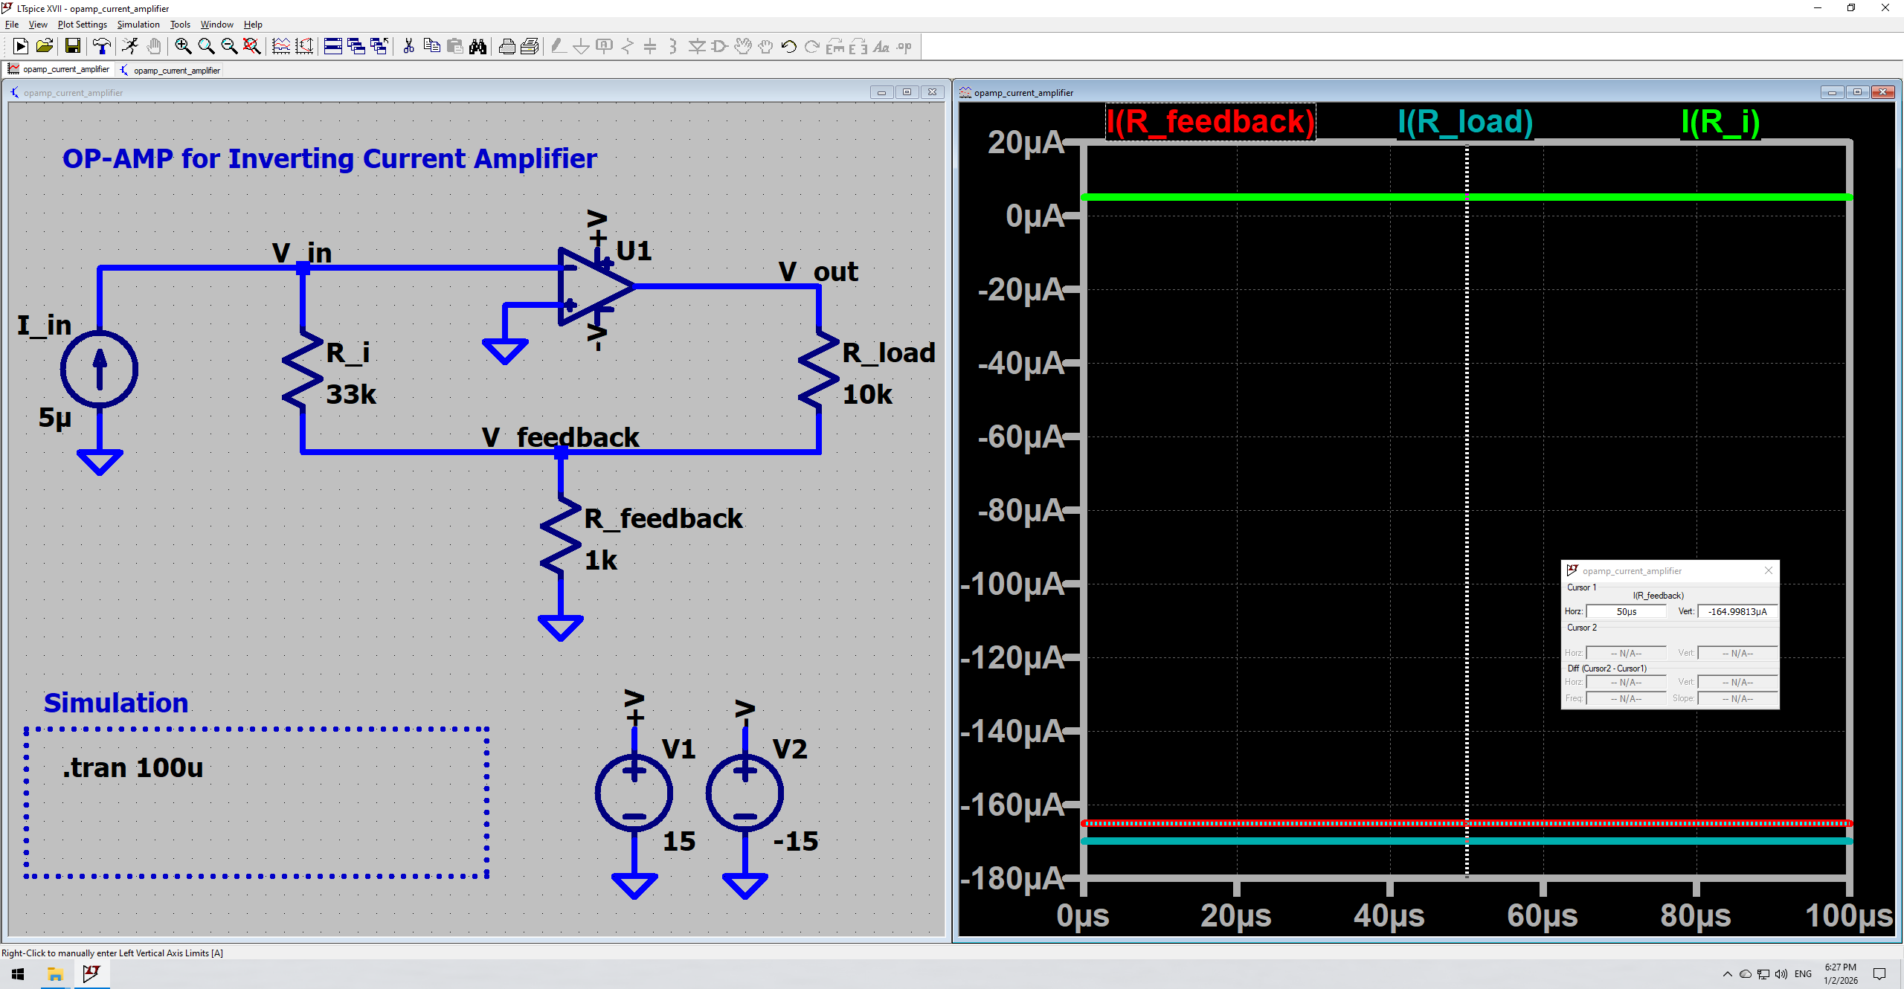
Task: Expand the system tray hidden icons chevron
Action: coord(1727,974)
